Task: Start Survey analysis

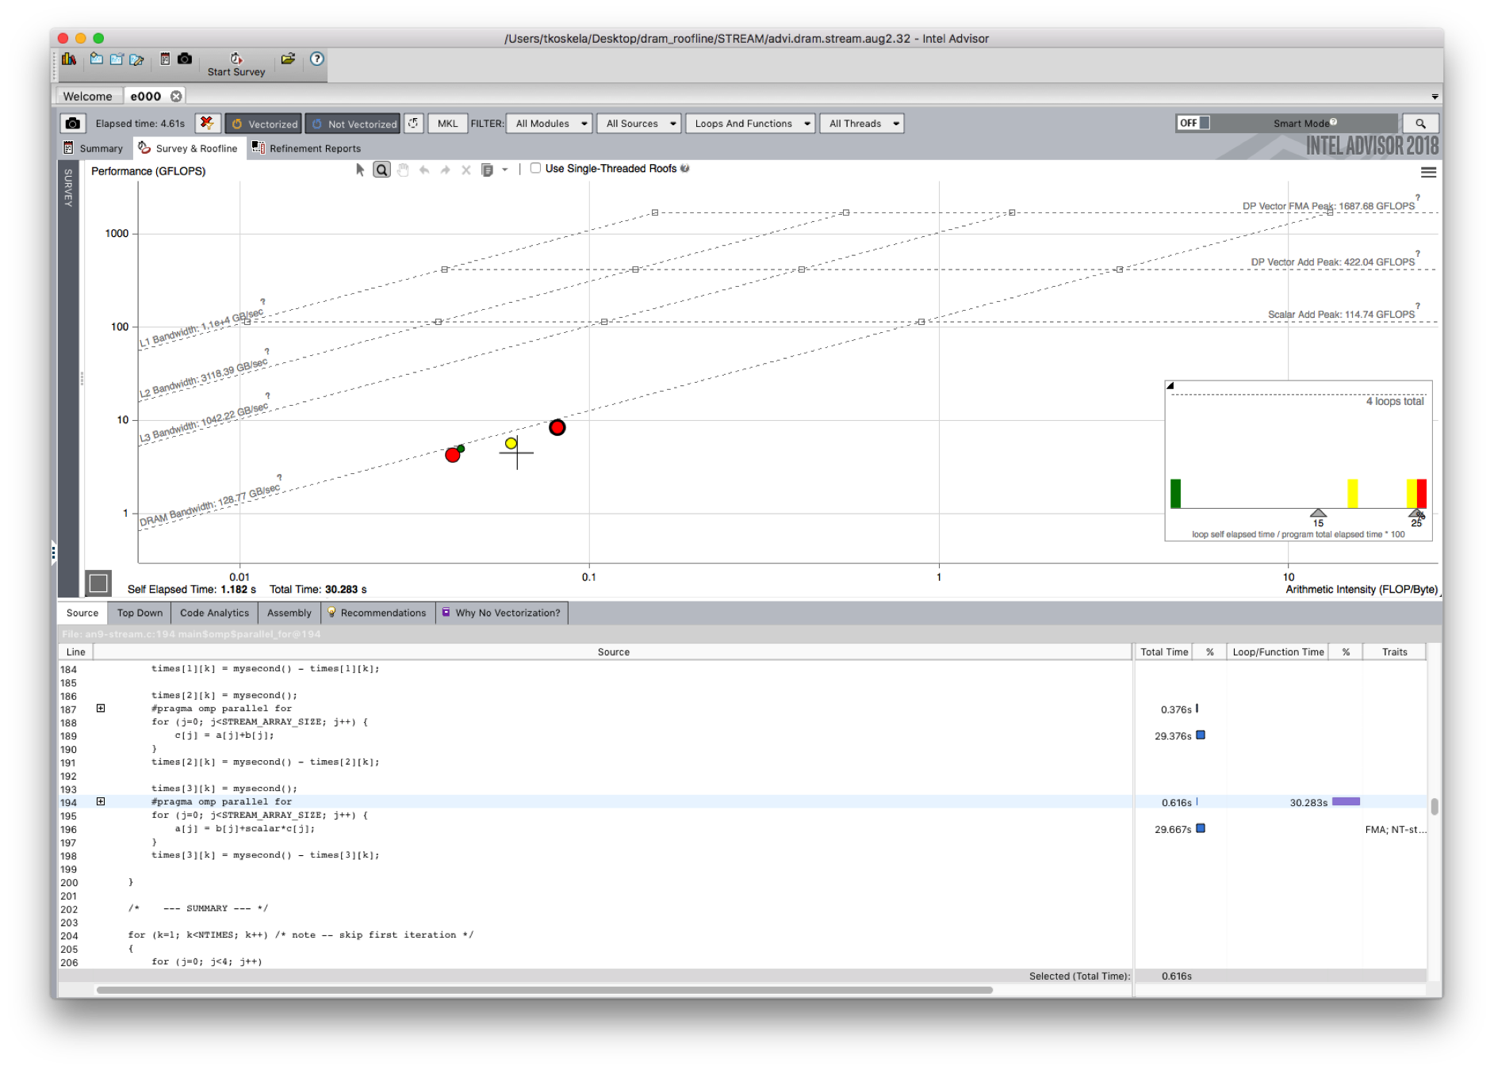Action: tap(236, 64)
